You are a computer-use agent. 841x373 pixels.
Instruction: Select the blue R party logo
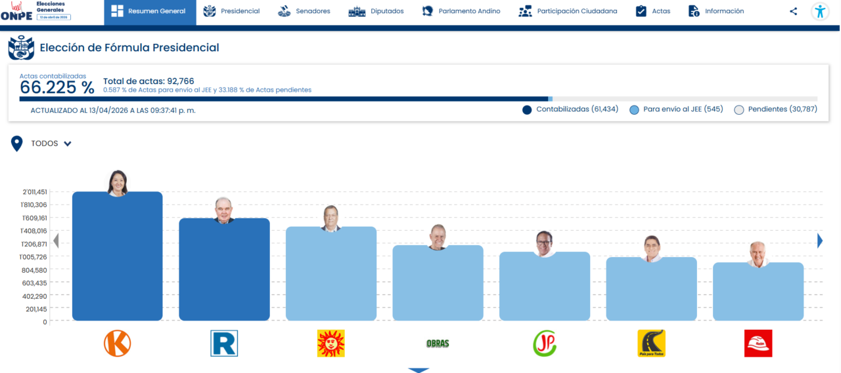(x=224, y=343)
